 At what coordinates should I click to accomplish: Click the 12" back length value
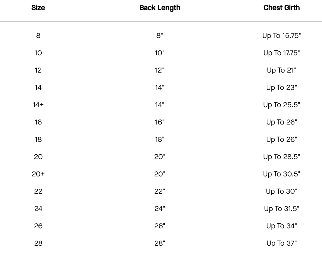pos(160,70)
